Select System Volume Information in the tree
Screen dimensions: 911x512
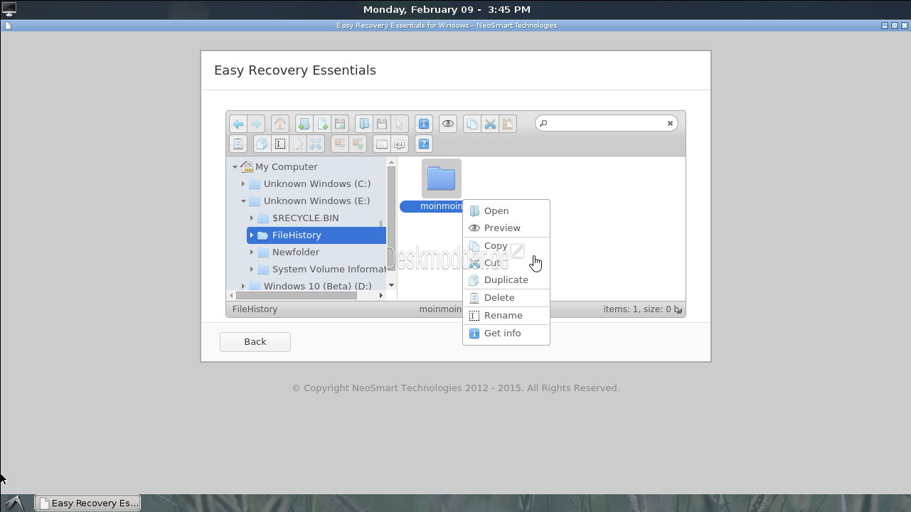[x=329, y=269]
